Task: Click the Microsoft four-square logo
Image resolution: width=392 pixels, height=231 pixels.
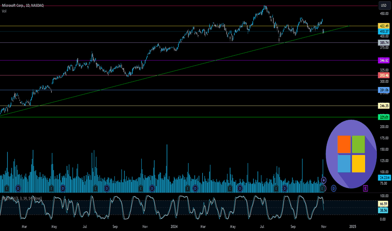Action: pyautogui.click(x=351, y=154)
